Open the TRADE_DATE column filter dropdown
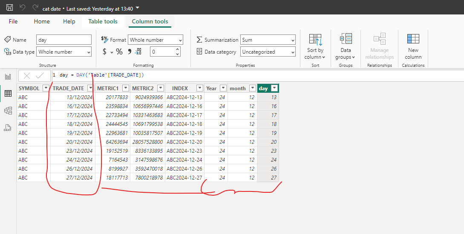 (x=91, y=88)
